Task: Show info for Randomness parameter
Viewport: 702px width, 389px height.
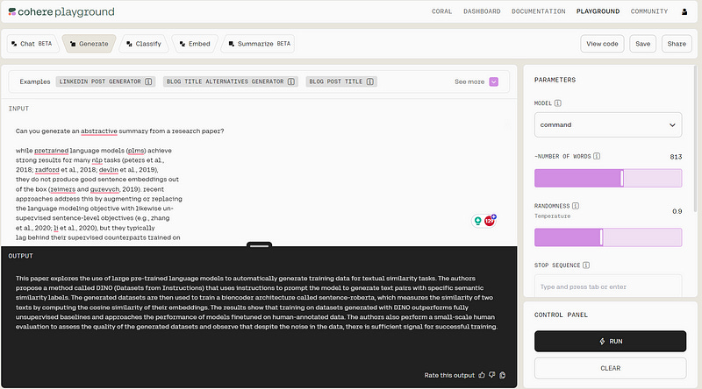Action: (576, 206)
